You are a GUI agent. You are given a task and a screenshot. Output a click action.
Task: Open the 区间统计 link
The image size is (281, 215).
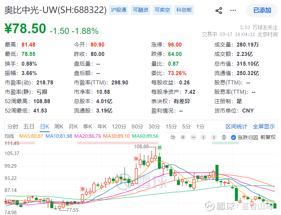[x=236, y=127]
